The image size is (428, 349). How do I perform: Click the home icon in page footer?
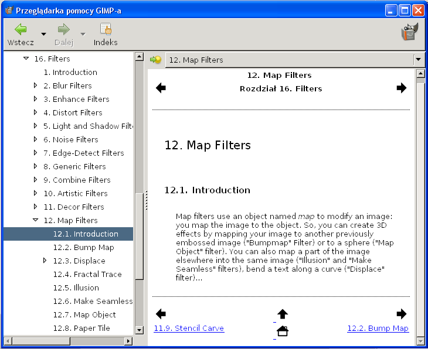pyautogui.click(x=283, y=331)
